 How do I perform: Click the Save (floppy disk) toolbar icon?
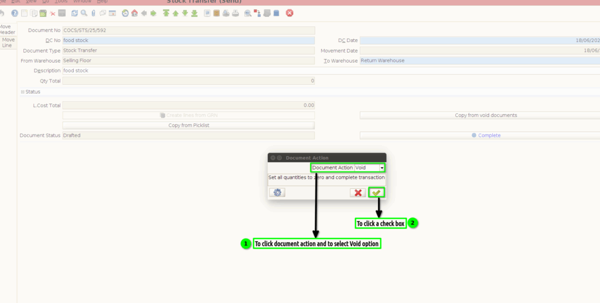click(62, 13)
